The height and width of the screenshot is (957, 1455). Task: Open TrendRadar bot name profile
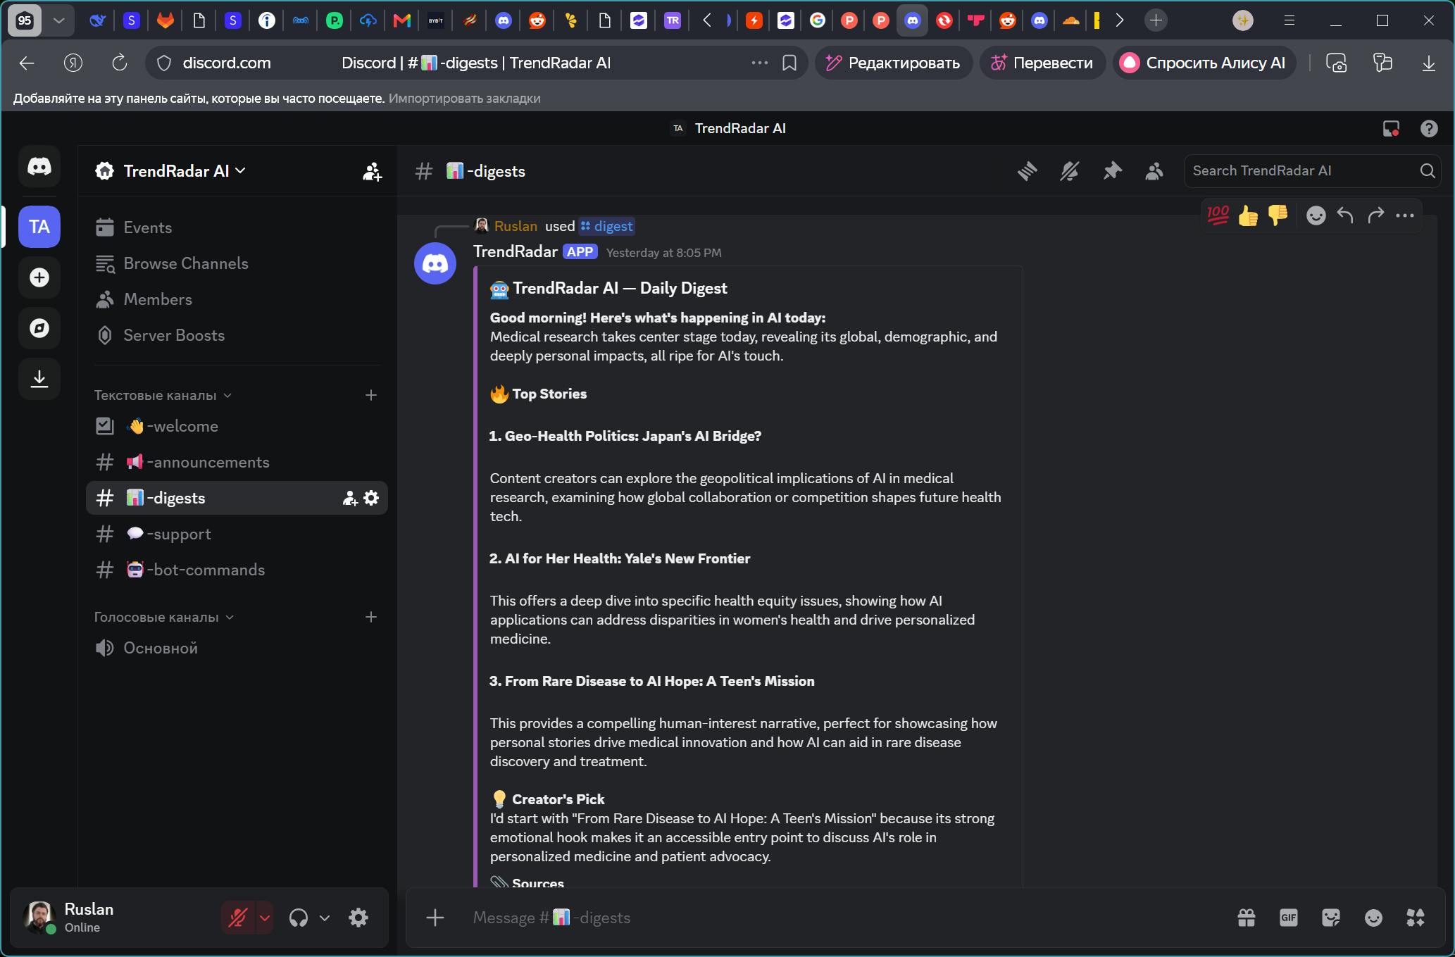(x=515, y=251)
